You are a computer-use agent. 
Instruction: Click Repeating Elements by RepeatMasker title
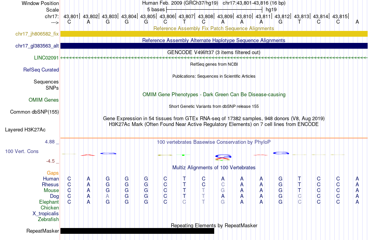tap(214, 225)
